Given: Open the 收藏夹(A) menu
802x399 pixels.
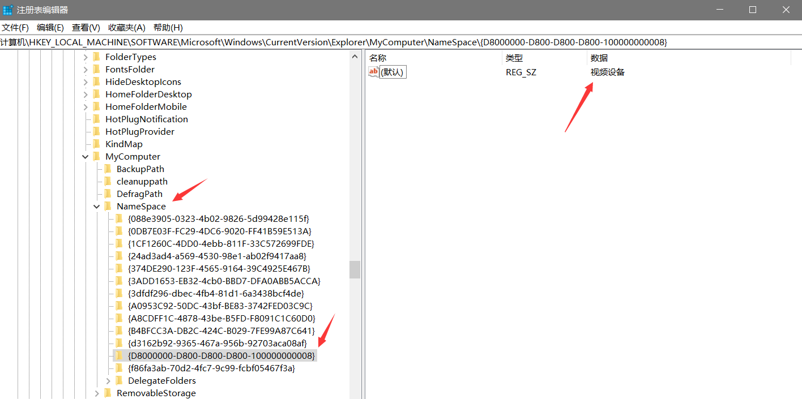Looking at the screenshot, I should click(127, 28).
